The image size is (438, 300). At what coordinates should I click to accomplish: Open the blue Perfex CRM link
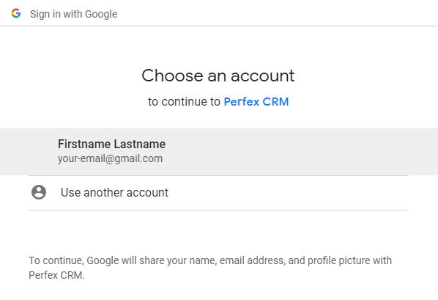coord(256,102)
